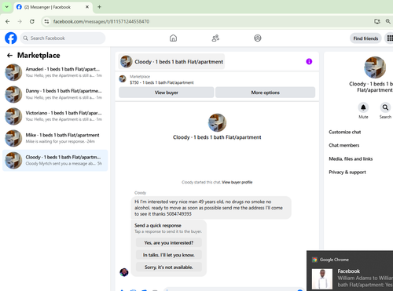
Task: Click the back arrow beside Marketplace
Action: (9, 55)
